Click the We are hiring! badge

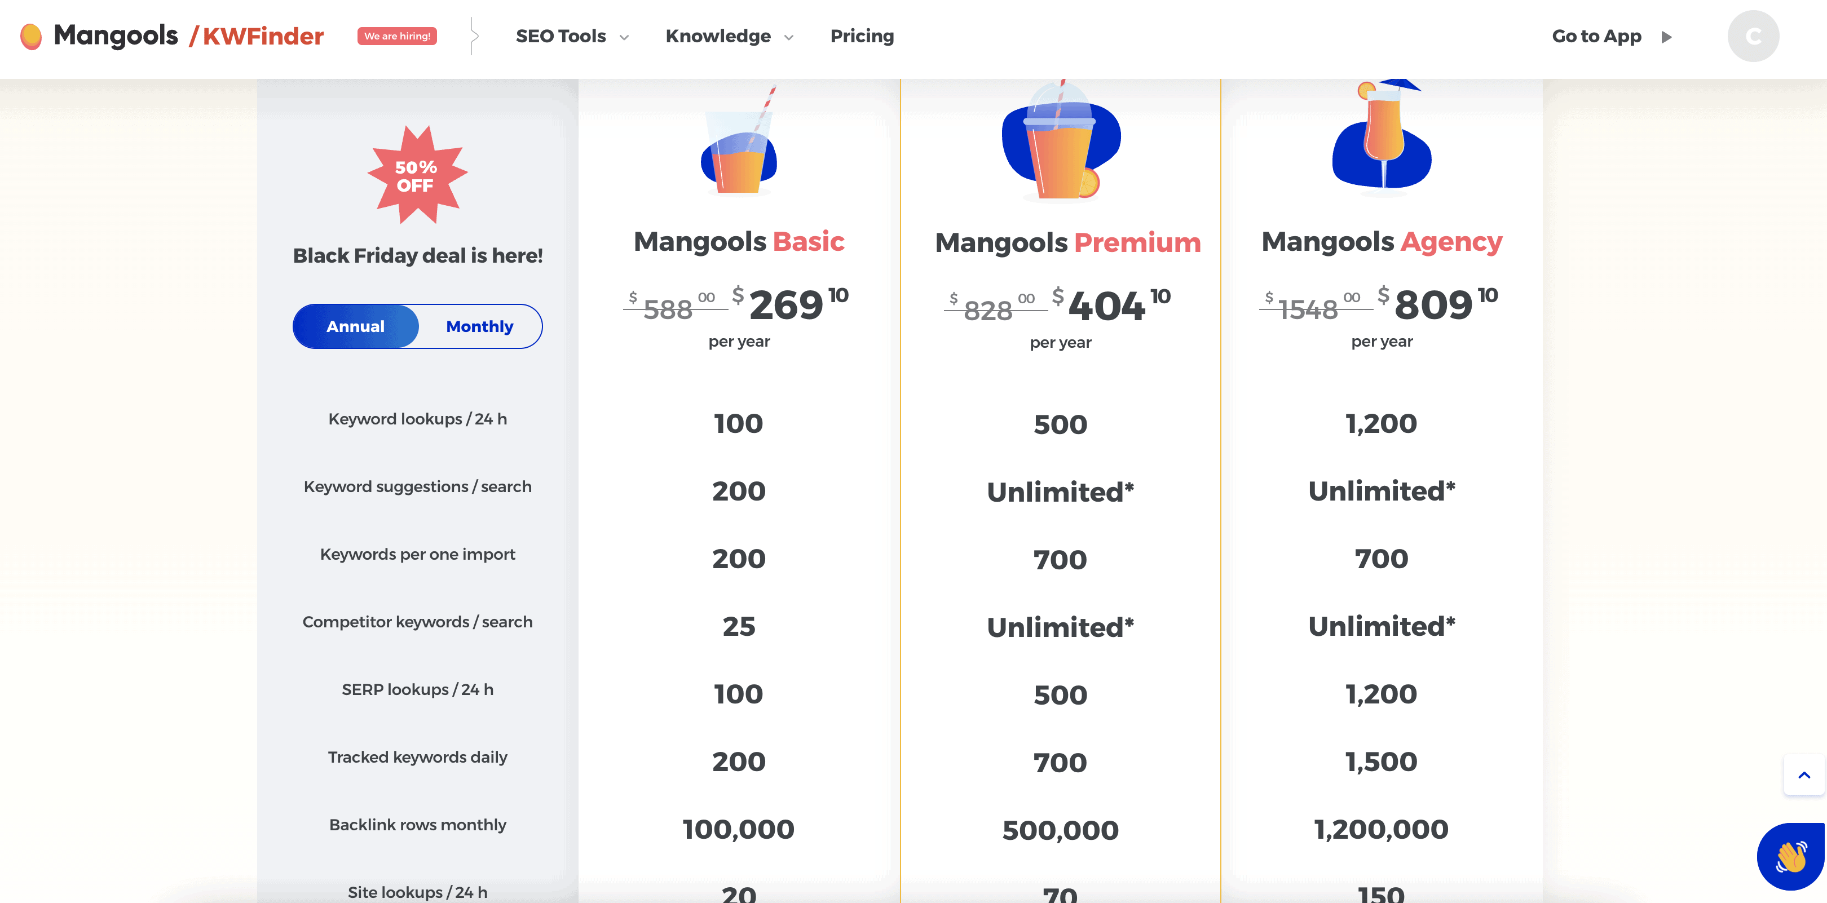pos(397,36)
